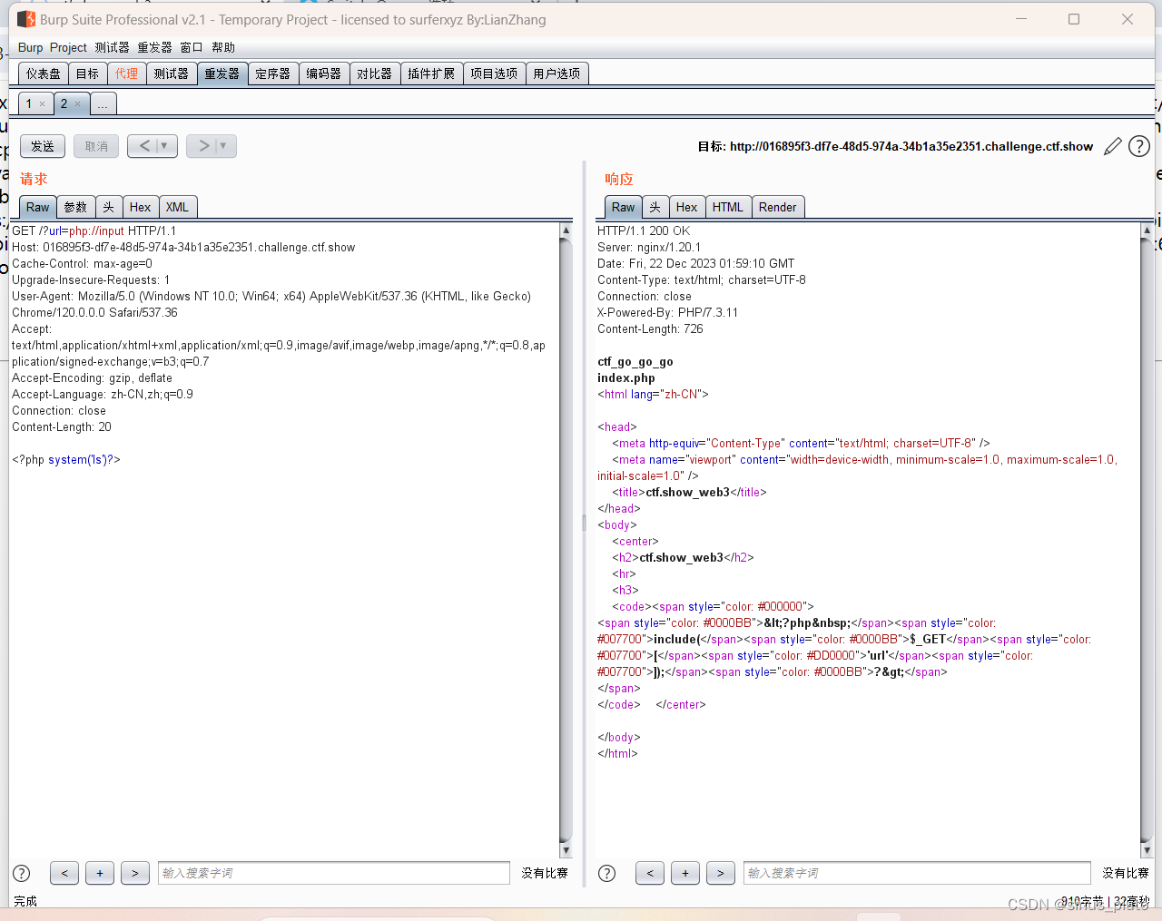The height and width of the screenshot is (921, 1162).
Task: Click the plus button in response search bar
Action: (x=685, y=873)
